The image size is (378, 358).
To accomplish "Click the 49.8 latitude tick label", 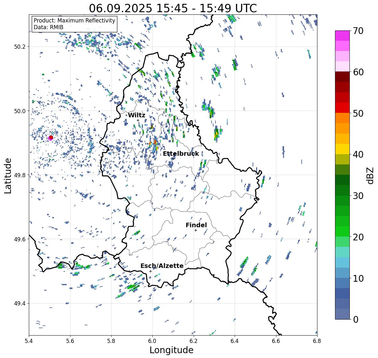I will point(20,175).
